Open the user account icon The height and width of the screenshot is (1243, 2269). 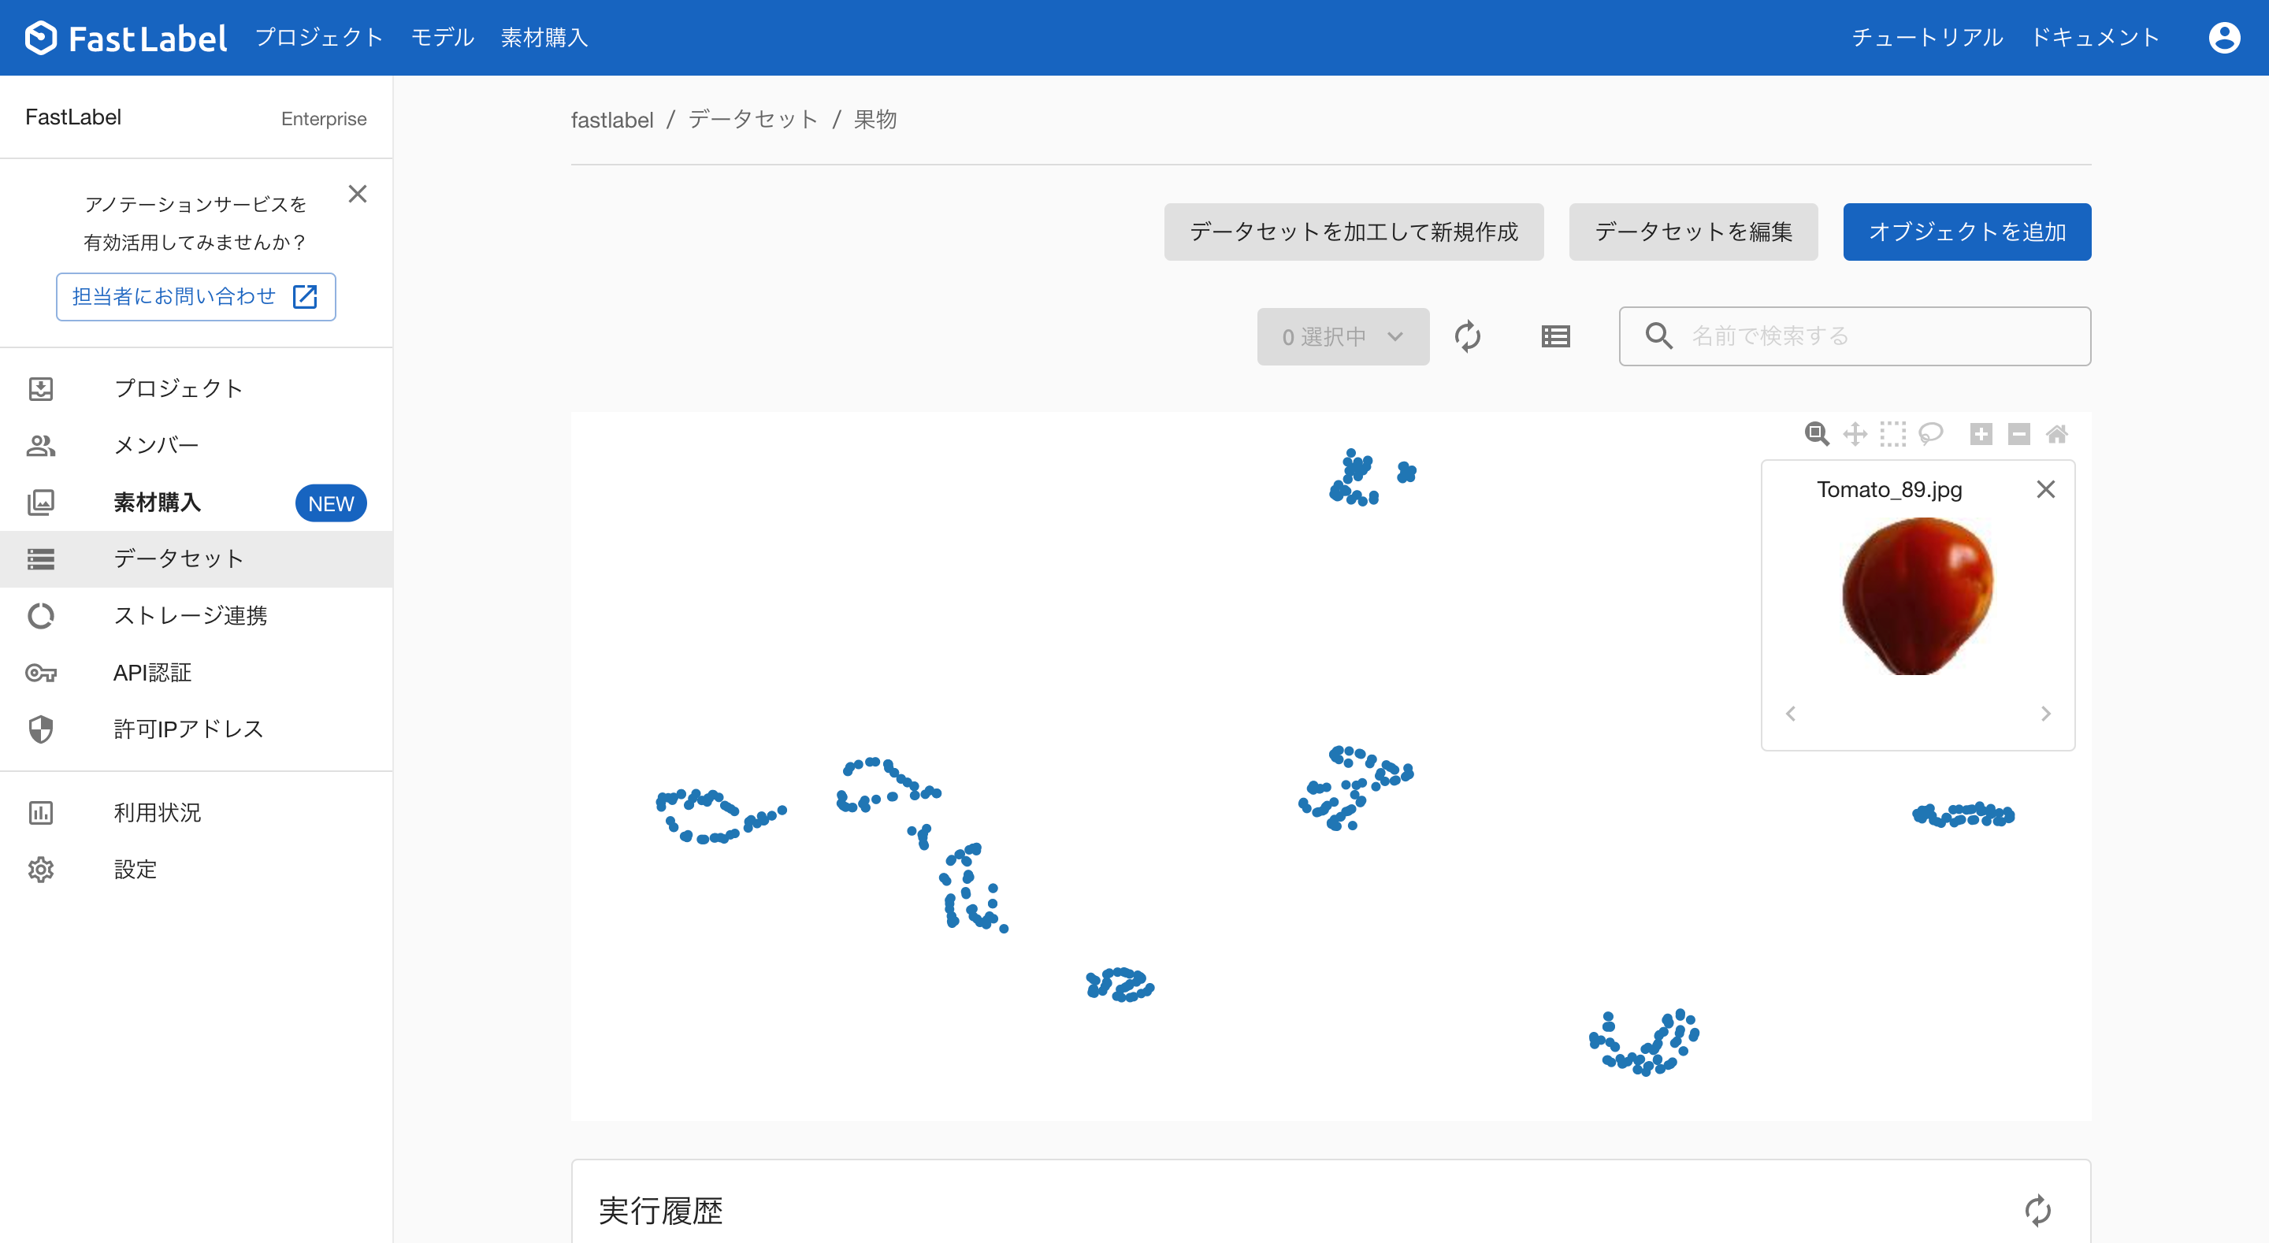[2223, 38]
